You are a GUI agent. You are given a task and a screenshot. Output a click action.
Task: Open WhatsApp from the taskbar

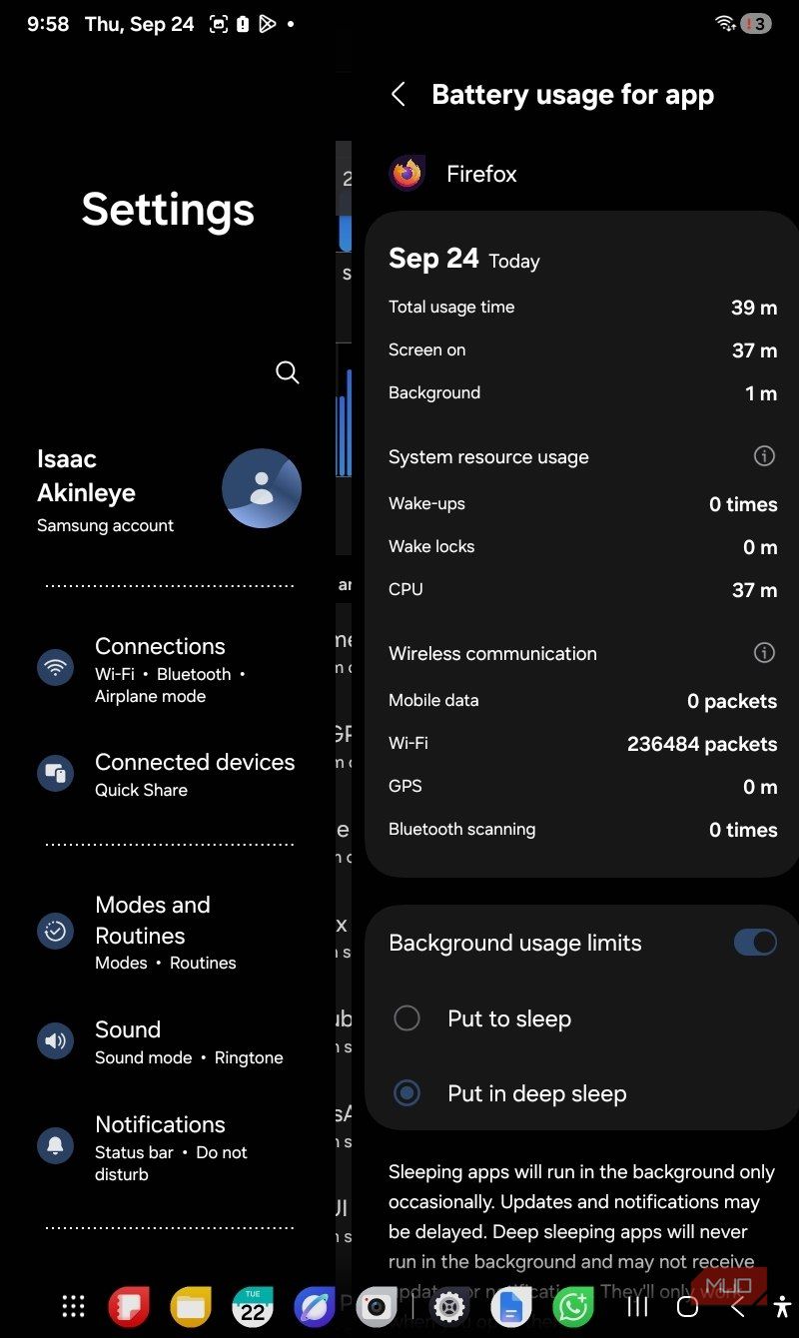573,1306
